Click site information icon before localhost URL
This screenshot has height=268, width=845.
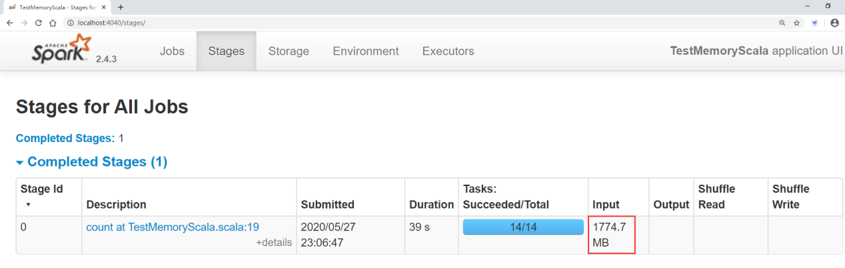click(x=71, y=23)
